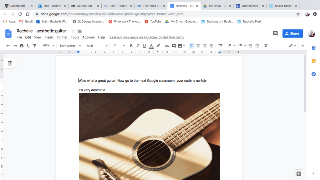Open the Add-ons menu
The height and width of the screenshot is (180, 320).
(89, 37)
